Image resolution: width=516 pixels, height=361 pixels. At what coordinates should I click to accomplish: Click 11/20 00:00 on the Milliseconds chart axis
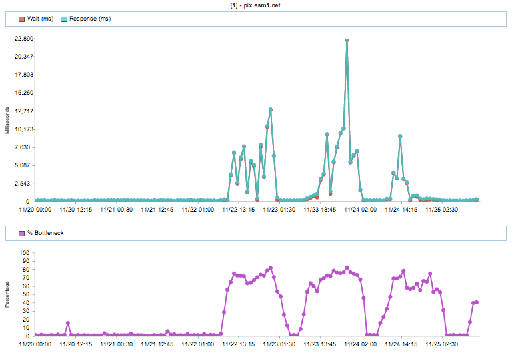pos(35,210)
